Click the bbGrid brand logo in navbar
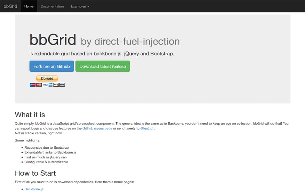The image size is (305, 191). coord(10,6)
